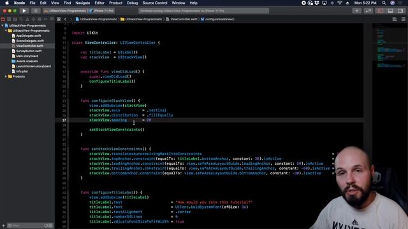This screenshot has height=229, width=408.
Task: Open ViewController.swift crumb in jump bar
Action: tap(182, 19)
